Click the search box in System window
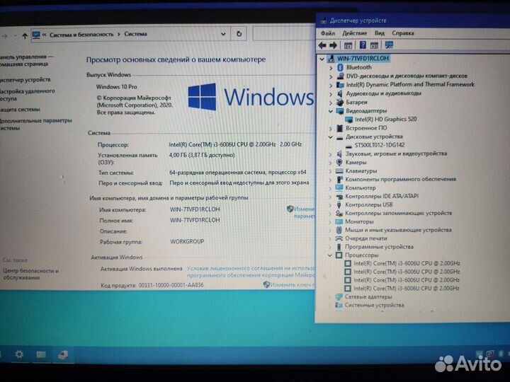 (284, 34)
